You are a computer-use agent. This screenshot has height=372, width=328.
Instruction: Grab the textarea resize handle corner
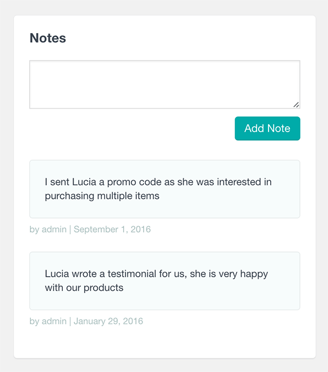(296, 105)
